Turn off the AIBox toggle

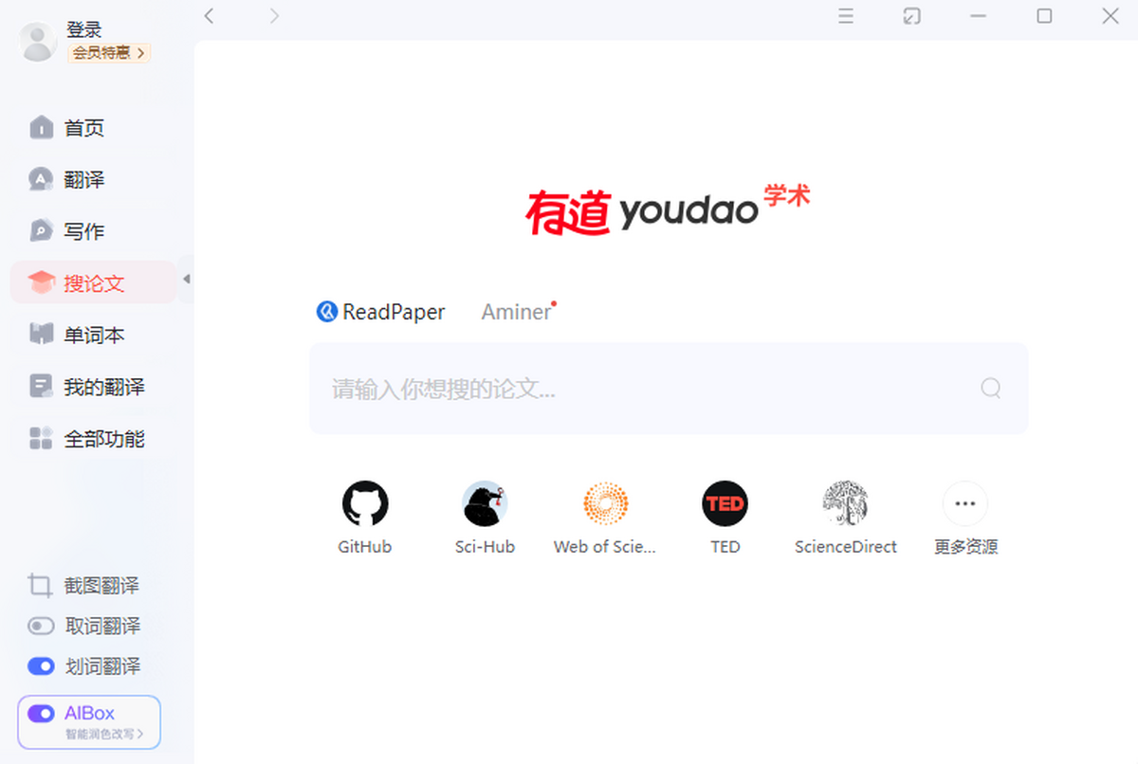click(x=42, y=714)
